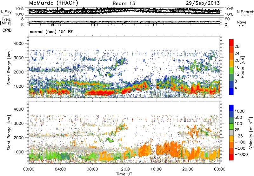The image size is (254, 176).
Task: Click the '-100' Velocity colorbar tick label
Action: tap(240, 142)
